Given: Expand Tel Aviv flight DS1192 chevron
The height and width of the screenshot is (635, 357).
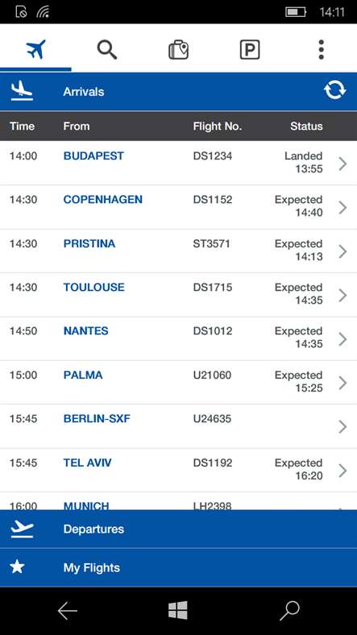Looking at the screenshot, I should tap(342, 471).
